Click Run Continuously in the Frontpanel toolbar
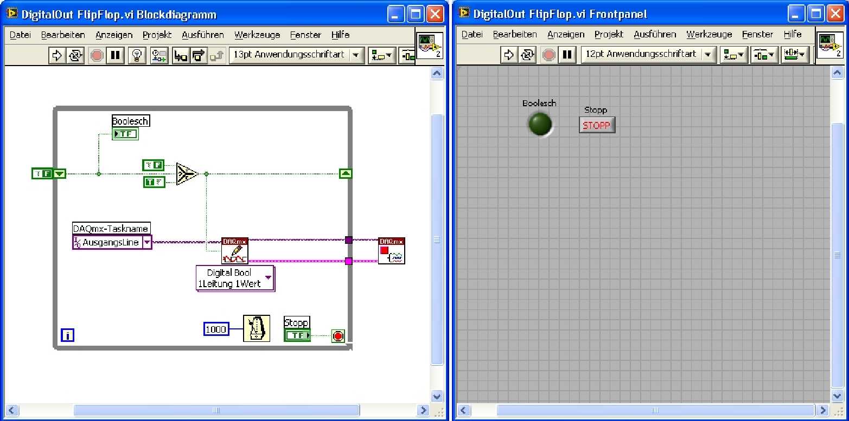The image size is (849, 421). pyautogui.click(x=527, y=55)
